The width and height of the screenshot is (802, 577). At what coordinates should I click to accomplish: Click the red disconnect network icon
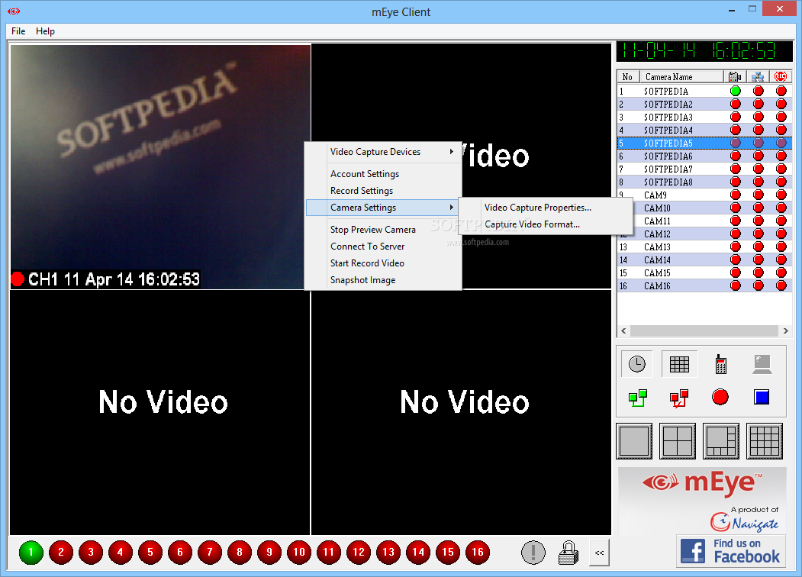click(x=679, y=398)
